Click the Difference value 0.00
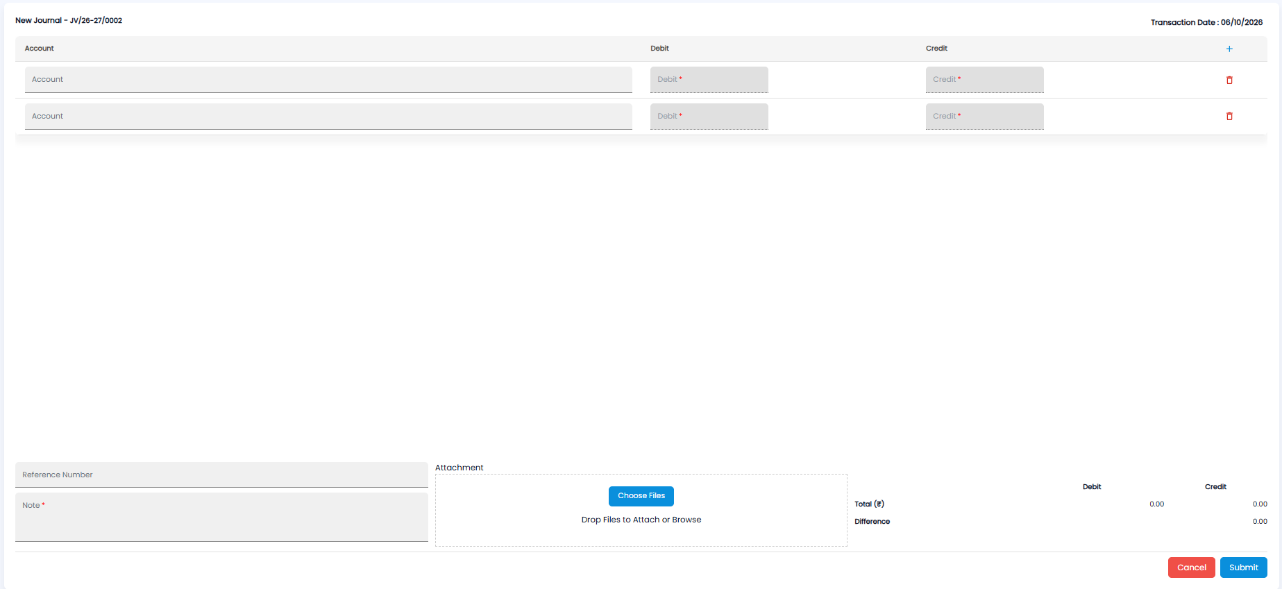 point(1260,522)
